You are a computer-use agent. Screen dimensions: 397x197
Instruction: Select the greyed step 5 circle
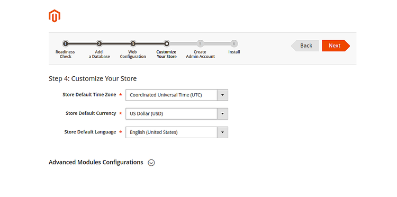(x=200, y=44)
